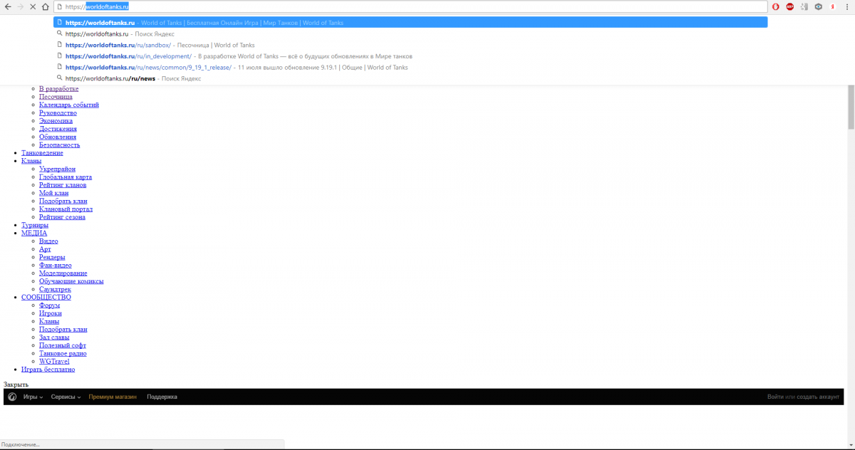The width and height of the screenshot is (855, 450).
Task: Open the Мой клан link
Action: pyautogui.click(x=53, y=193)
